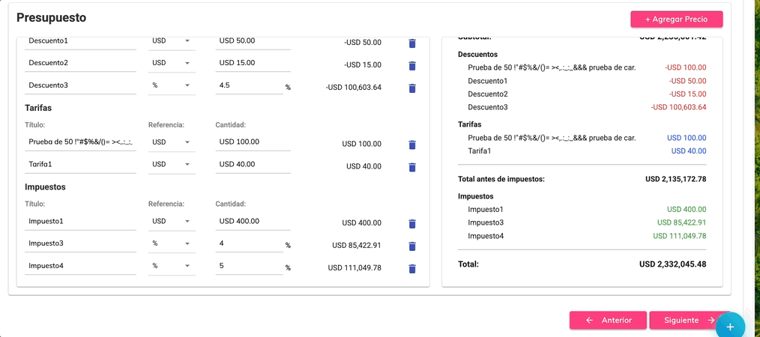The height and width of the screenshot is (337, 760).
Task: Remove Impuesto3 using its trash icon
Action: coord(411,246)
